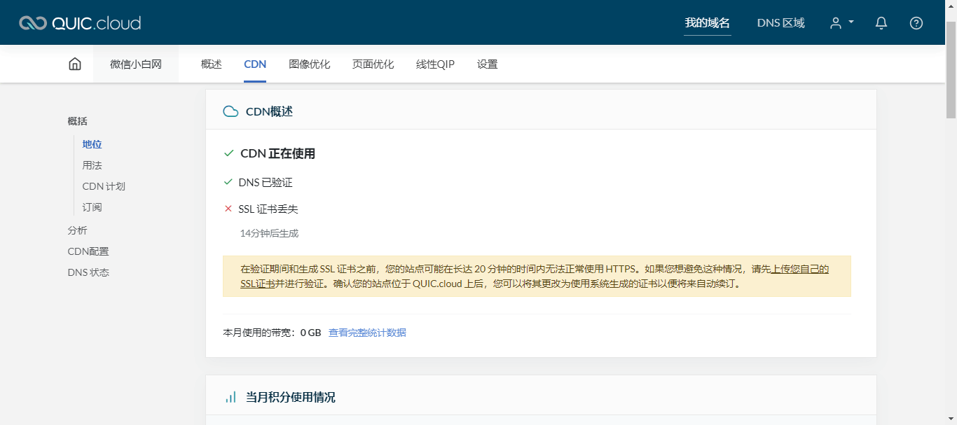Open 查看完整统计数据
The image size is (957, 425).
point(367,332)
